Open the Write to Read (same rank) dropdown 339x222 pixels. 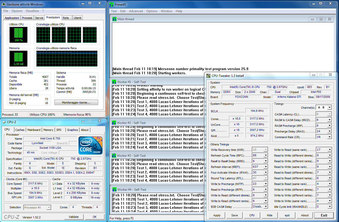point(329,150)
